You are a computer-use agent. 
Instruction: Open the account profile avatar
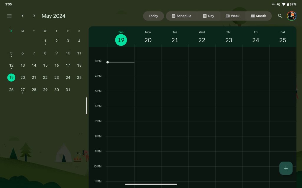(x=292, y=16)
